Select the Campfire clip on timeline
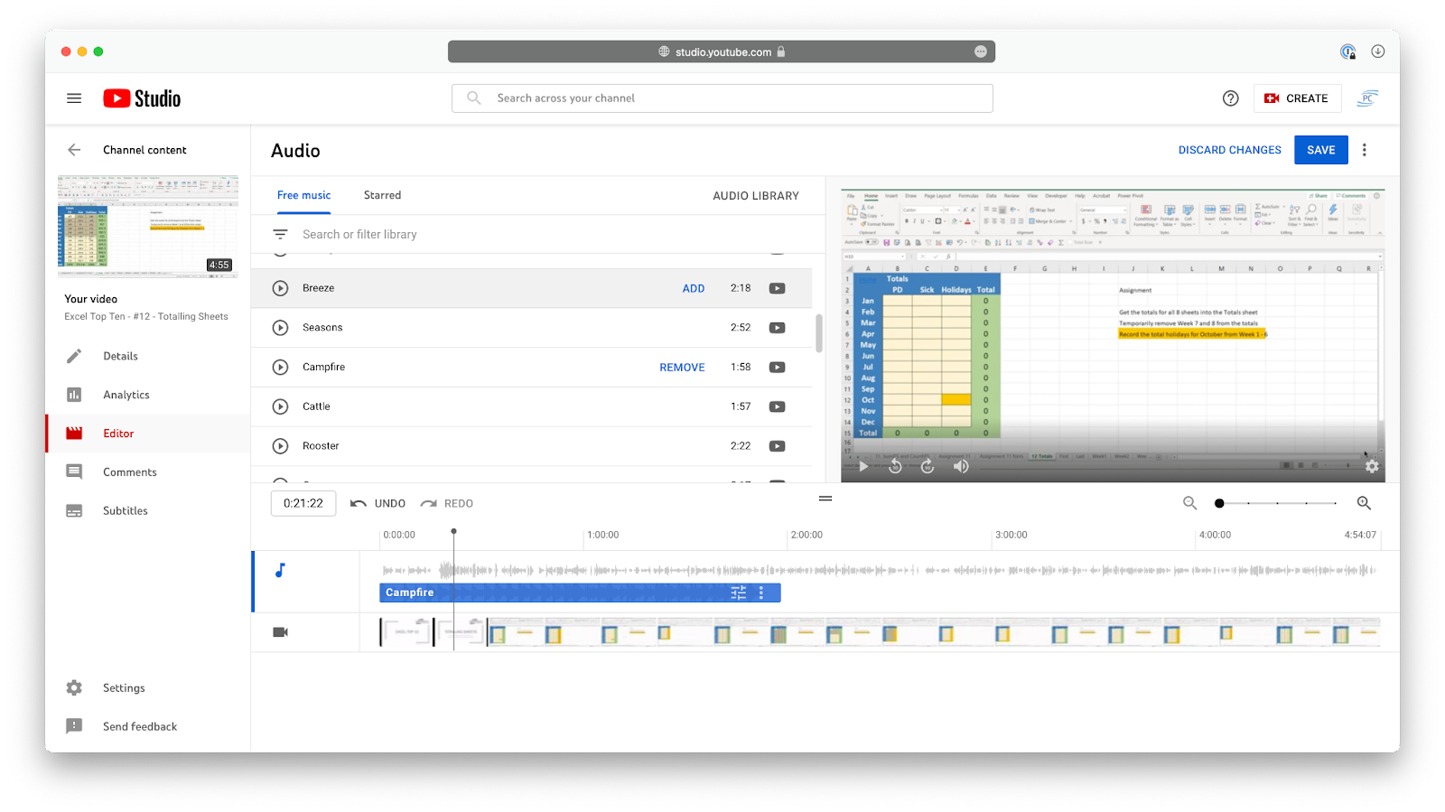Image resolution: width=1445 pixels, height=812 pixels. pyautogui.click(x=580, y=593)
